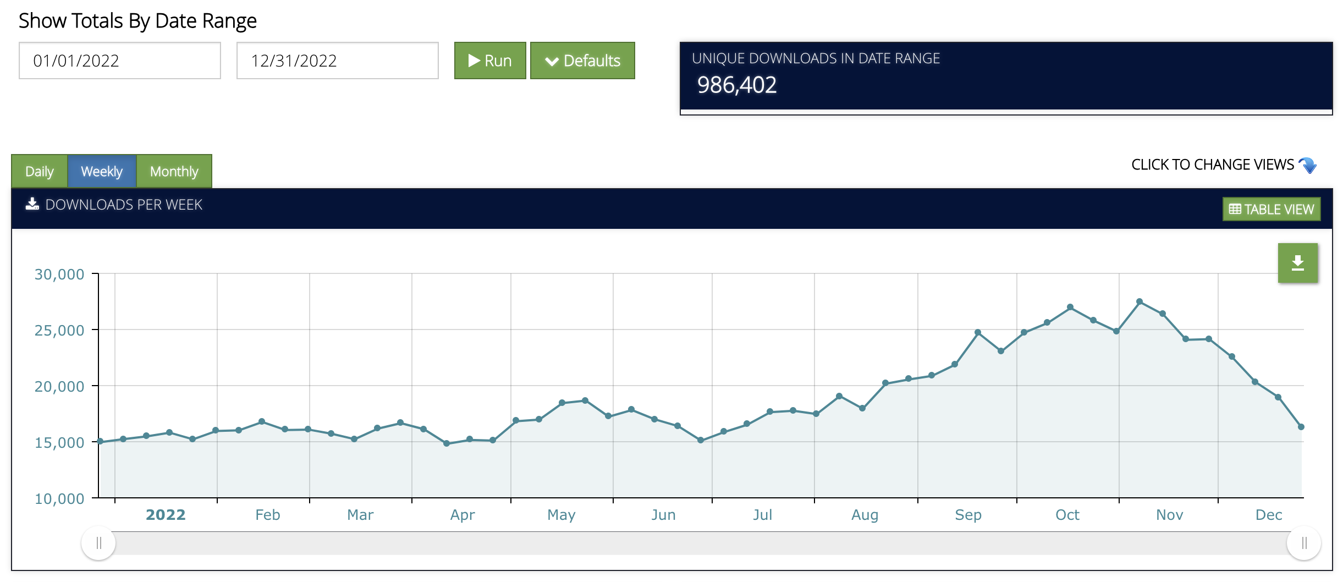Click the download icon beside Downloads Per Week

[x=32, y=204]
